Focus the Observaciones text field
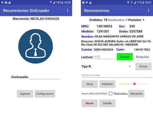Viewport: 153px width, 128px height. tap(117, 75)
